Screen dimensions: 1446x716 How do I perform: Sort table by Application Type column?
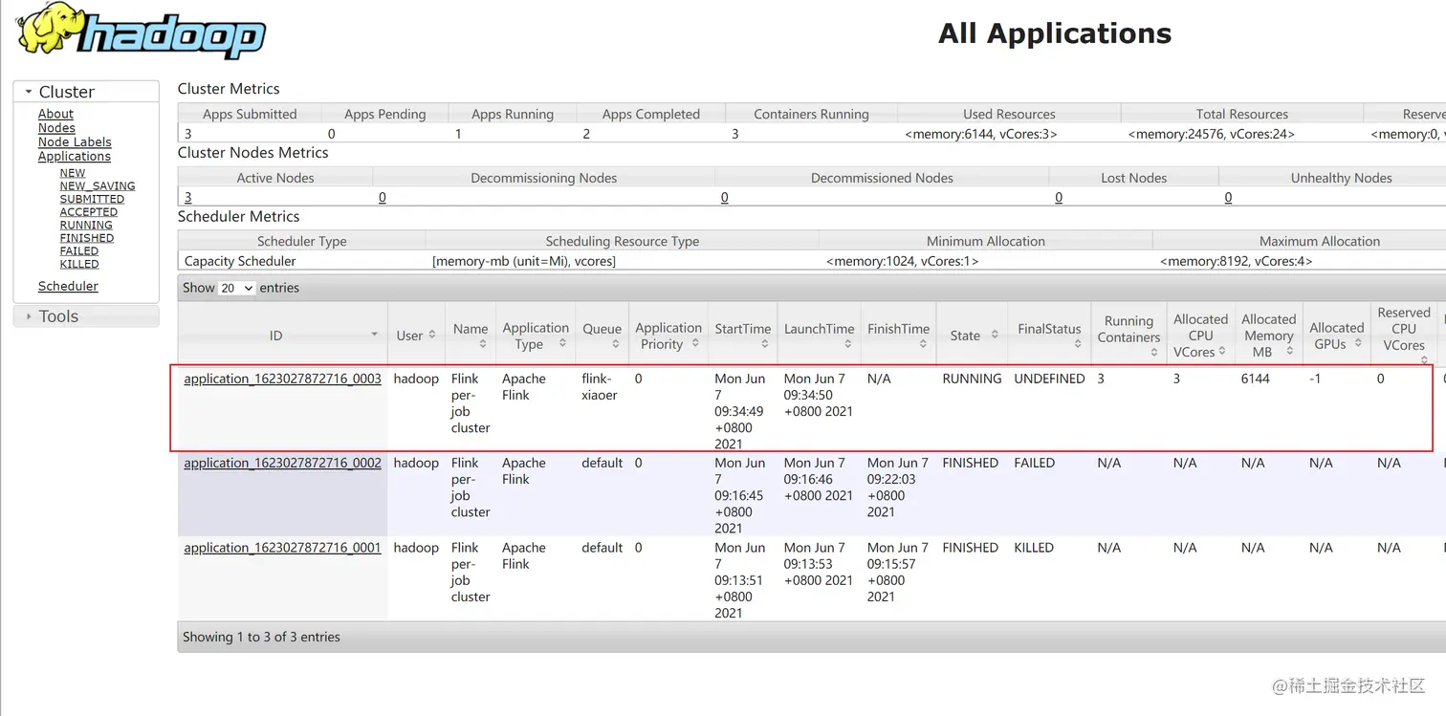[536, 336]
